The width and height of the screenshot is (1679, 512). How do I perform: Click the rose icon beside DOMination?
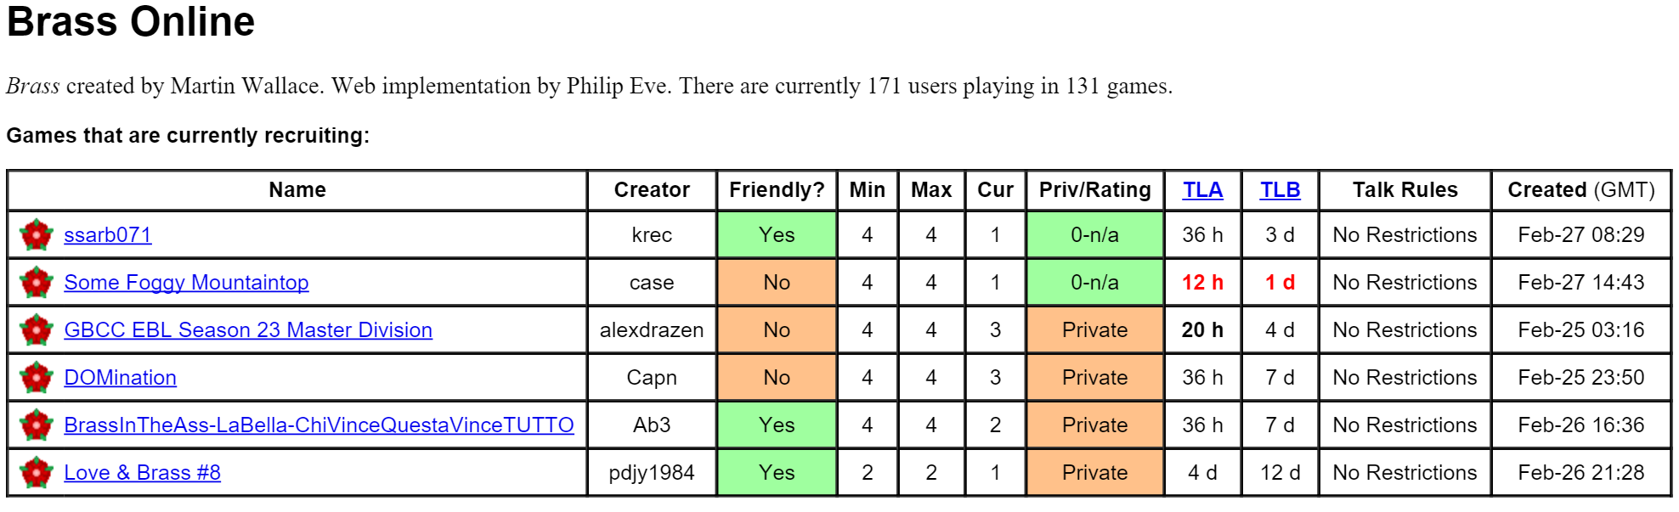coord(37,378)
